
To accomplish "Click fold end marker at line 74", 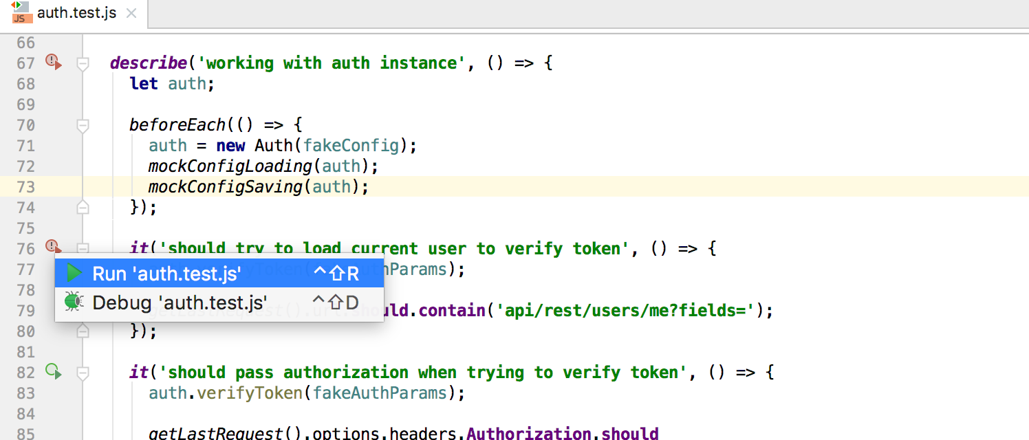I will pyautogui.click(x=83, y=207).
